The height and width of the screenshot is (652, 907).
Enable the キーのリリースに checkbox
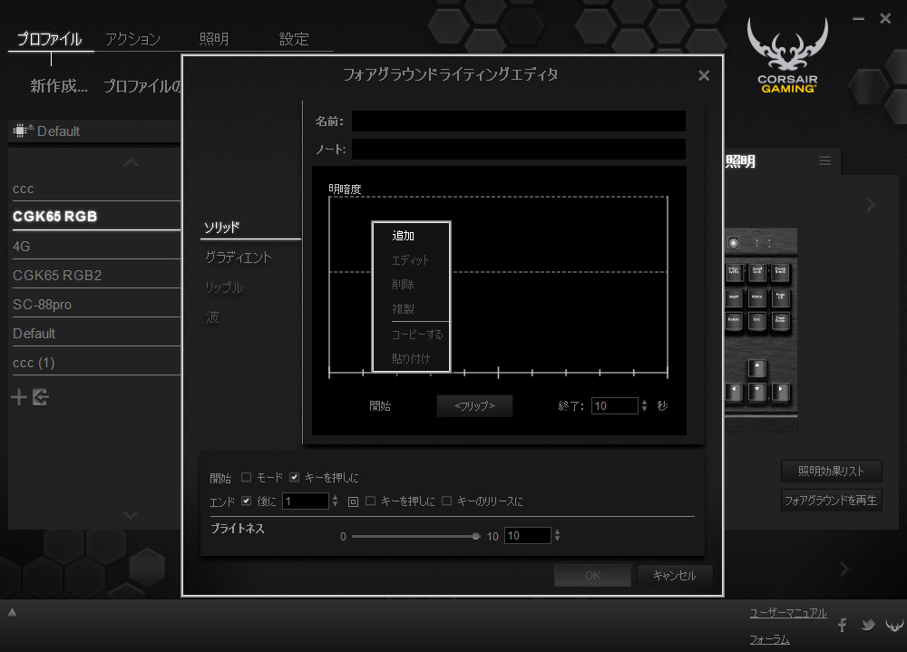(446, 501)
